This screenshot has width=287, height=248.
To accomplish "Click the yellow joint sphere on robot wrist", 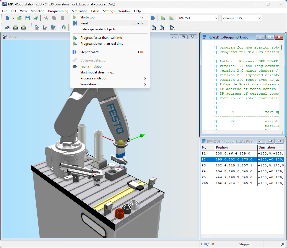I will (x=120, y=143).
